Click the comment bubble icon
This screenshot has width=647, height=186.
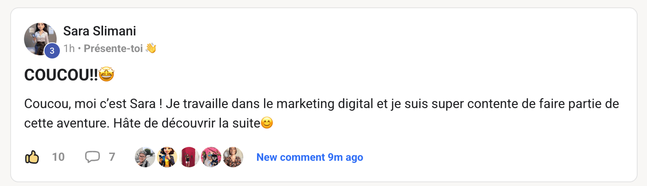point(92,157)
